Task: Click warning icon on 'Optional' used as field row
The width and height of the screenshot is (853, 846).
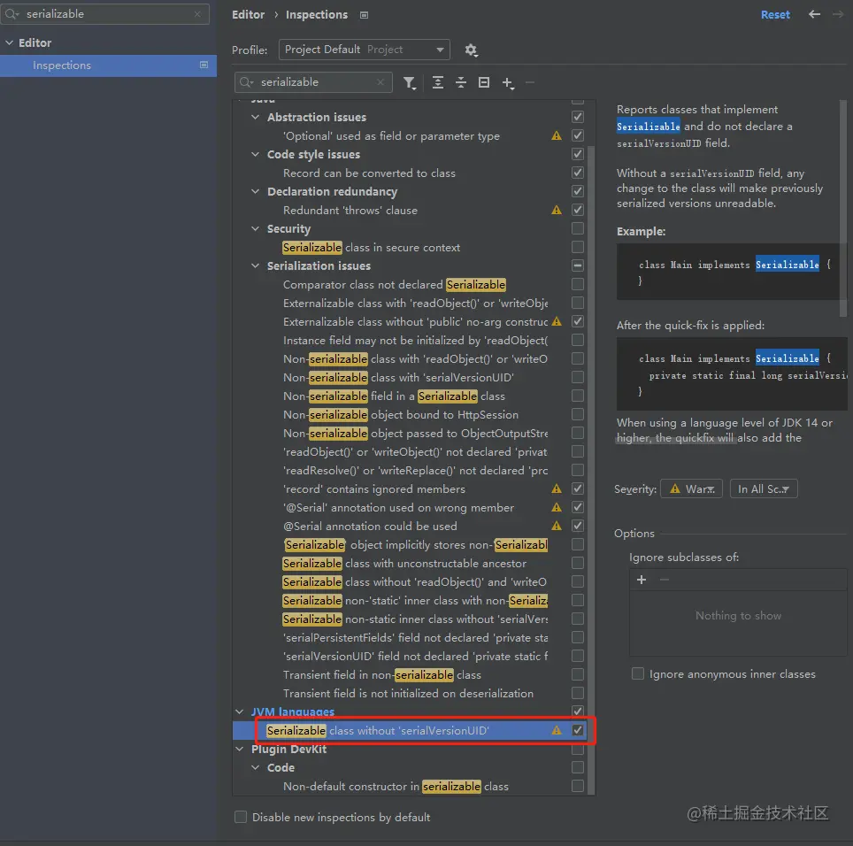Action: pyautogui.click(x=556, y=135)
